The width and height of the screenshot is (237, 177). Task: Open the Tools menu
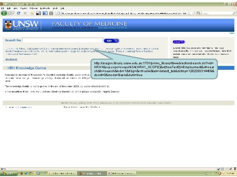pyautogui.click(x=55, y=8)
